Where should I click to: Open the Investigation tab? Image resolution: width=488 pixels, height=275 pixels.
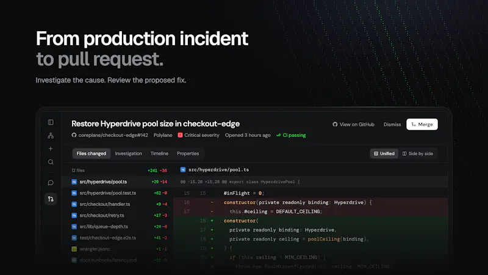[x=128, y=153]
